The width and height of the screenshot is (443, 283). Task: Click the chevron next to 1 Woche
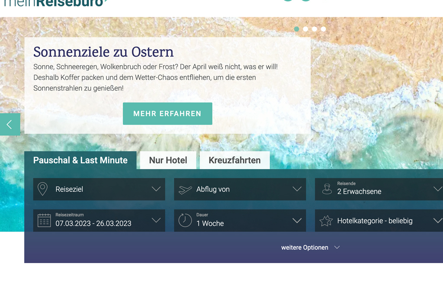[297, 221]
